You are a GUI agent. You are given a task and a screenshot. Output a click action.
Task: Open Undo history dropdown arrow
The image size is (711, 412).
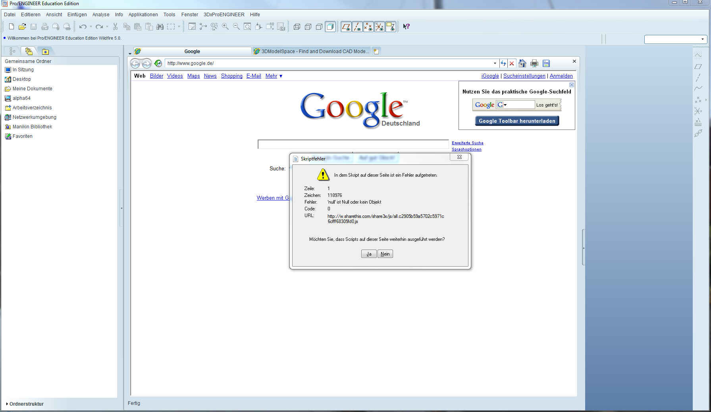[x=91, y=27]
